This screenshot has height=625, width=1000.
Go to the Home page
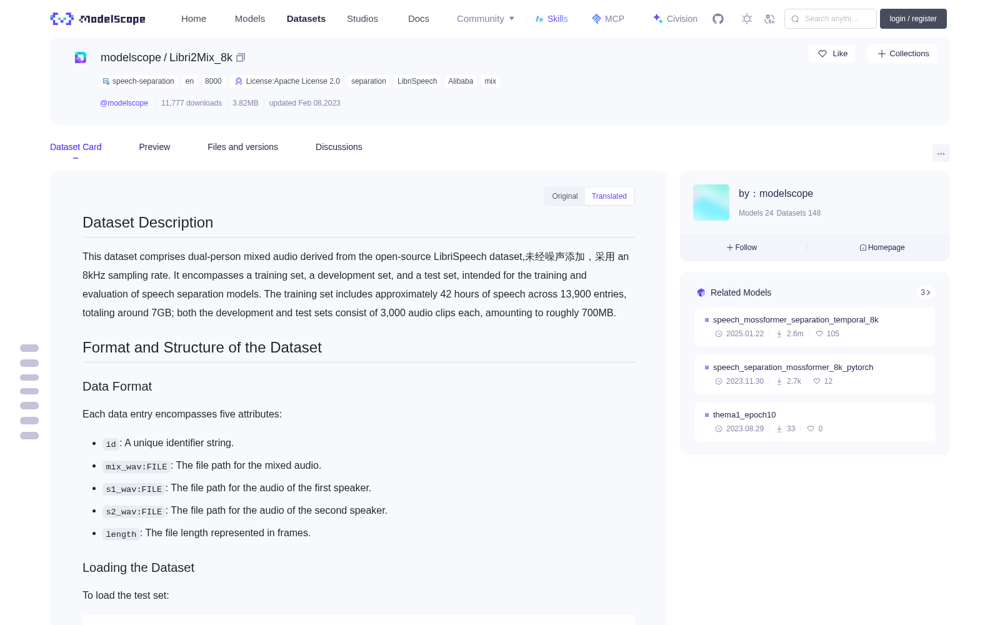194,19
